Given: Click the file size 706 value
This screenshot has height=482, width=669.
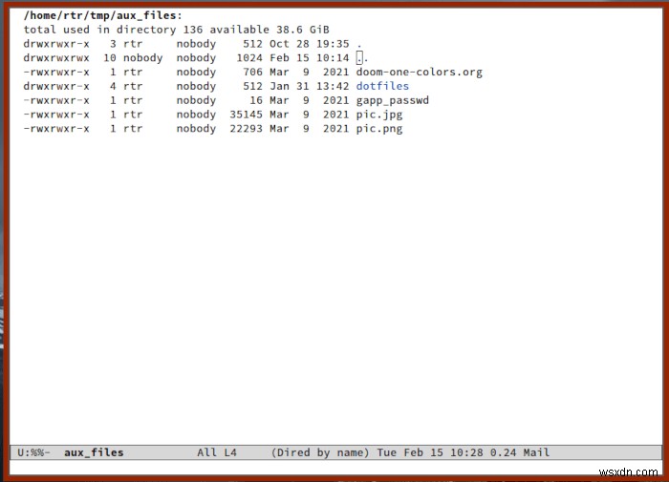Looking at the screenshot, I should pyautogui.click(x=252, y=72).
